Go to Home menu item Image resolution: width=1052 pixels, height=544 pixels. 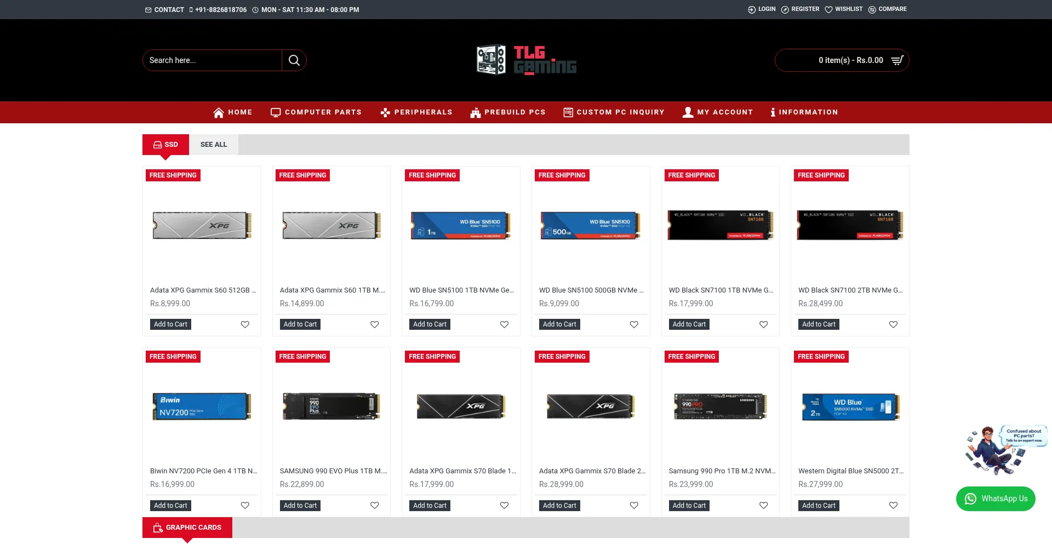pos(233,112)
